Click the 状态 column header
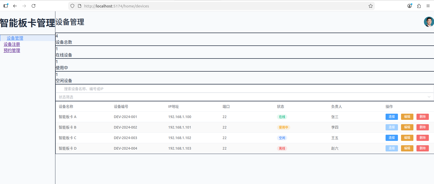This screenshot has width=434, height=184. pyautogui.click(x=280, y=106)
